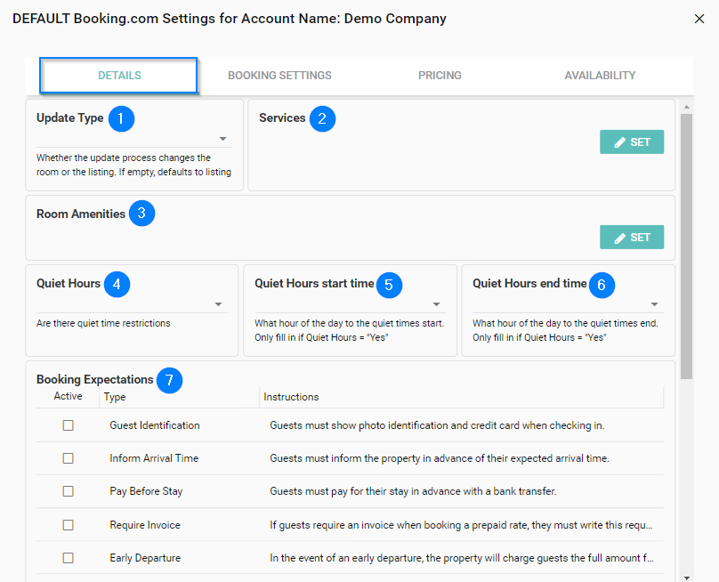
Task: Open the Quiet Hours start time dropdown
Action: click(x=434, y=303)
